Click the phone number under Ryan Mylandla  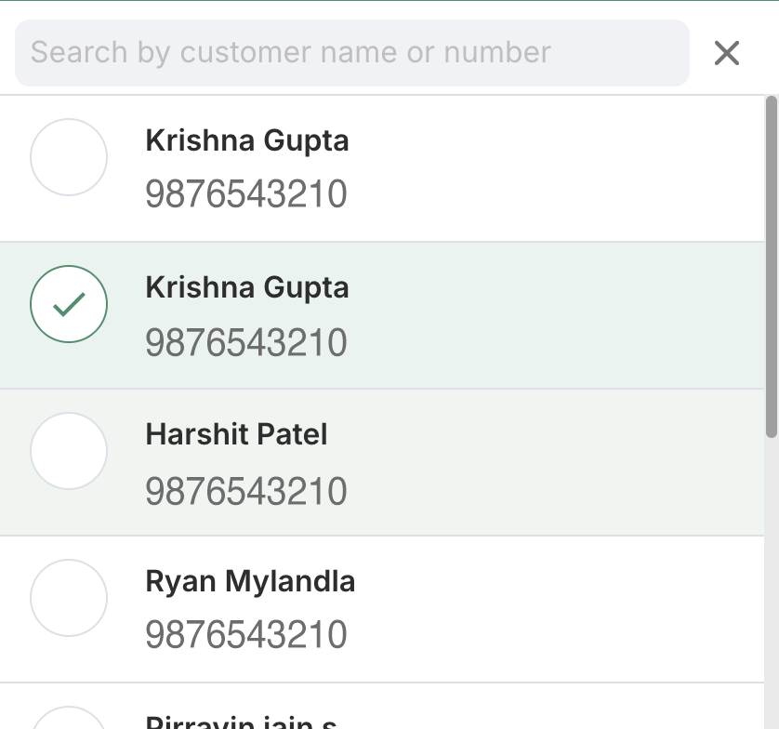click(246, 635)
